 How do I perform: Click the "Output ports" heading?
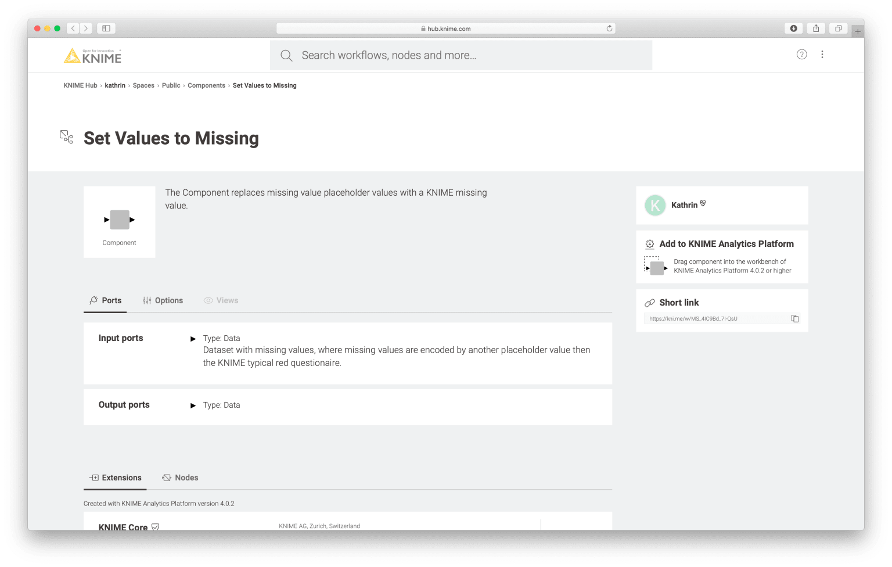(124, 405)
